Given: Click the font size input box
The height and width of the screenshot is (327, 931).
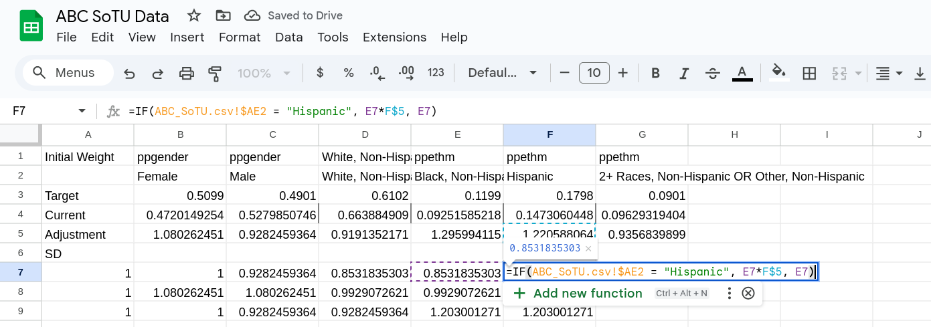Looking at the screenshot, I should 594,73.
